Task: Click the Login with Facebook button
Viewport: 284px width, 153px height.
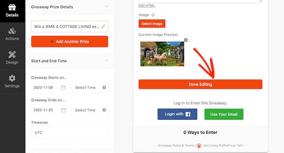Action: point(177,114)
